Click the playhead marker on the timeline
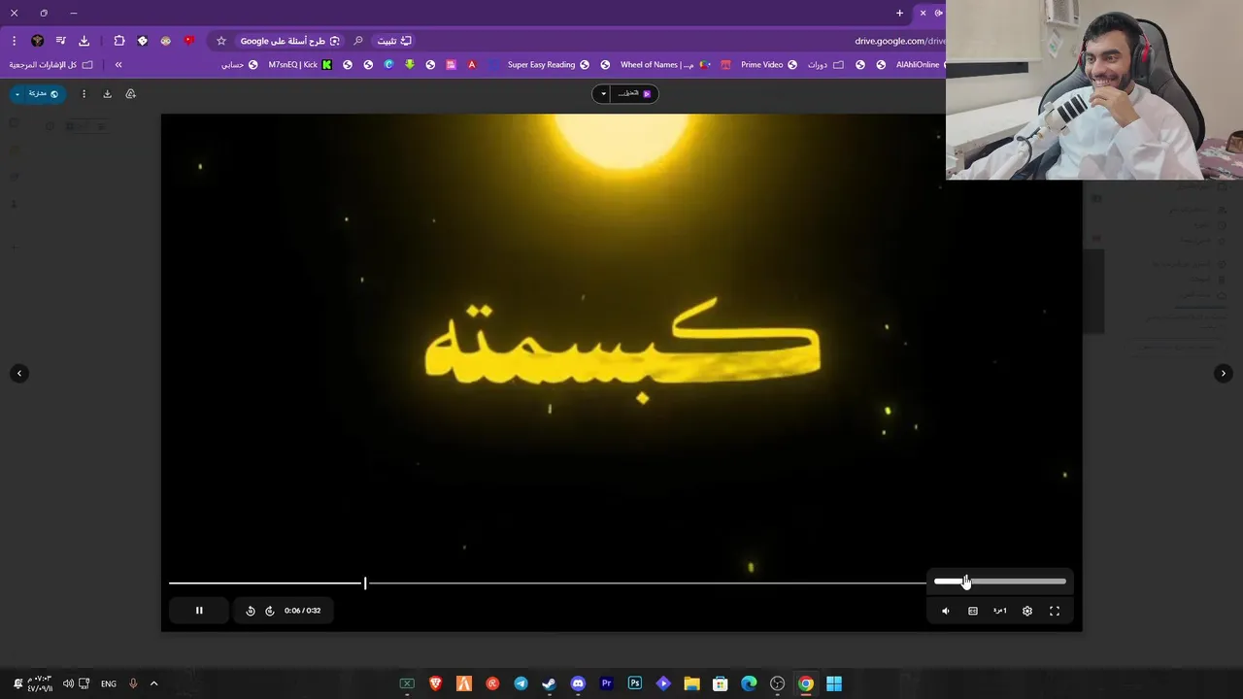The height and width of the screenshot is (699, 1243). tap(365, 582)
